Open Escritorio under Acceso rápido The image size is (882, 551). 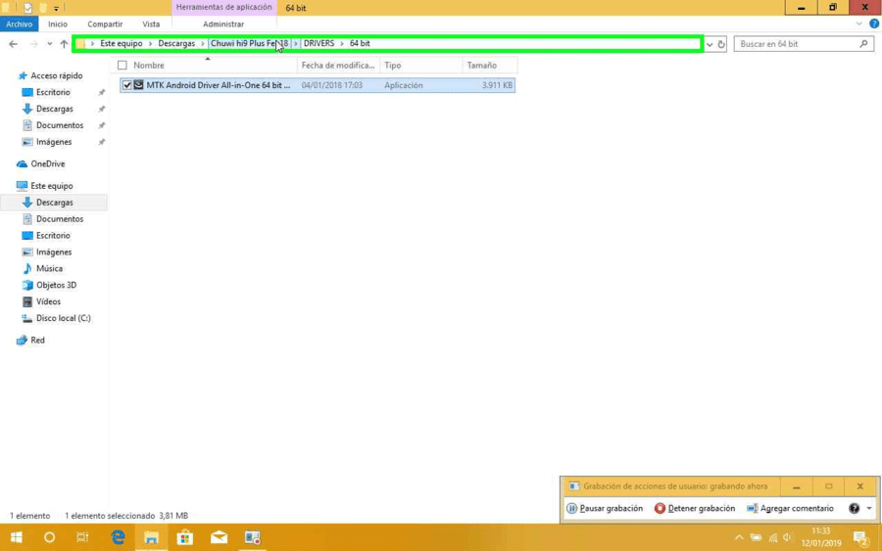coord(53,92)
